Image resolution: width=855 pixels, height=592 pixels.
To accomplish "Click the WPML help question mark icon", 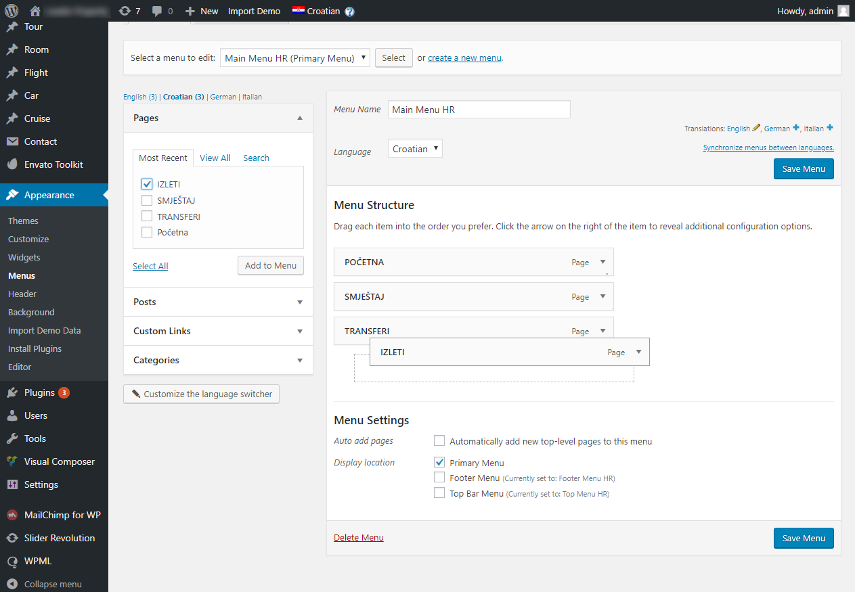I will click(x=349, y=12).
